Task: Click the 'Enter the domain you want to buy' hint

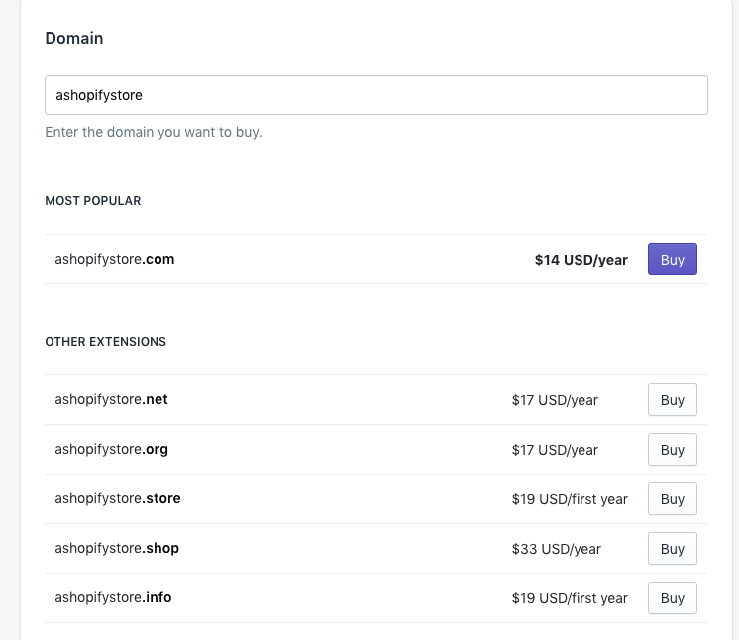Action: (154, 132)
